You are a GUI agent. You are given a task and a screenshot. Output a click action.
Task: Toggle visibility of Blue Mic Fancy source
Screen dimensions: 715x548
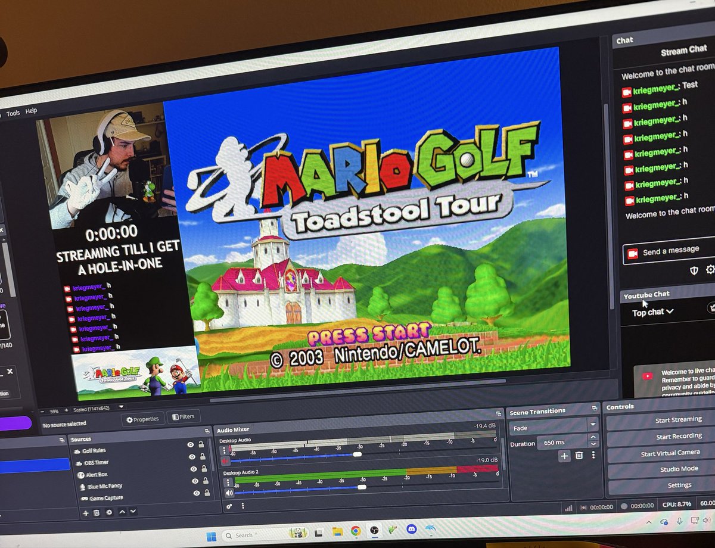[x=195, y=481]
